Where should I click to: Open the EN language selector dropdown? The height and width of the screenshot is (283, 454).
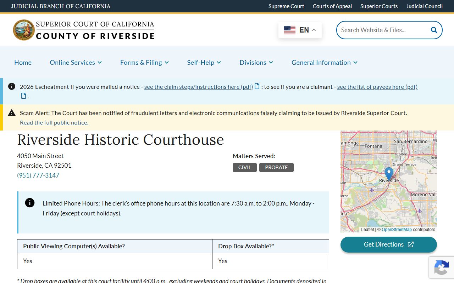click(x=300, y=30)
